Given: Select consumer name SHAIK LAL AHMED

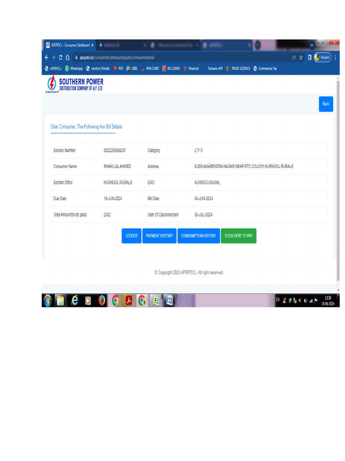Looking at the screenshot, I should 117,167.
